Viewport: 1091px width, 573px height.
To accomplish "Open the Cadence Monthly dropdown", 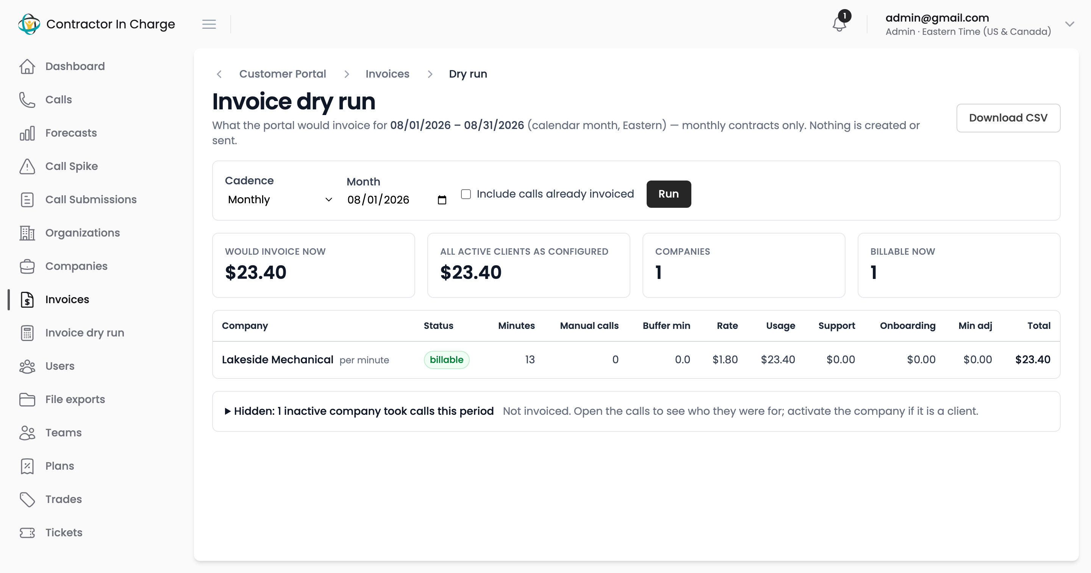I will (280, 200).
